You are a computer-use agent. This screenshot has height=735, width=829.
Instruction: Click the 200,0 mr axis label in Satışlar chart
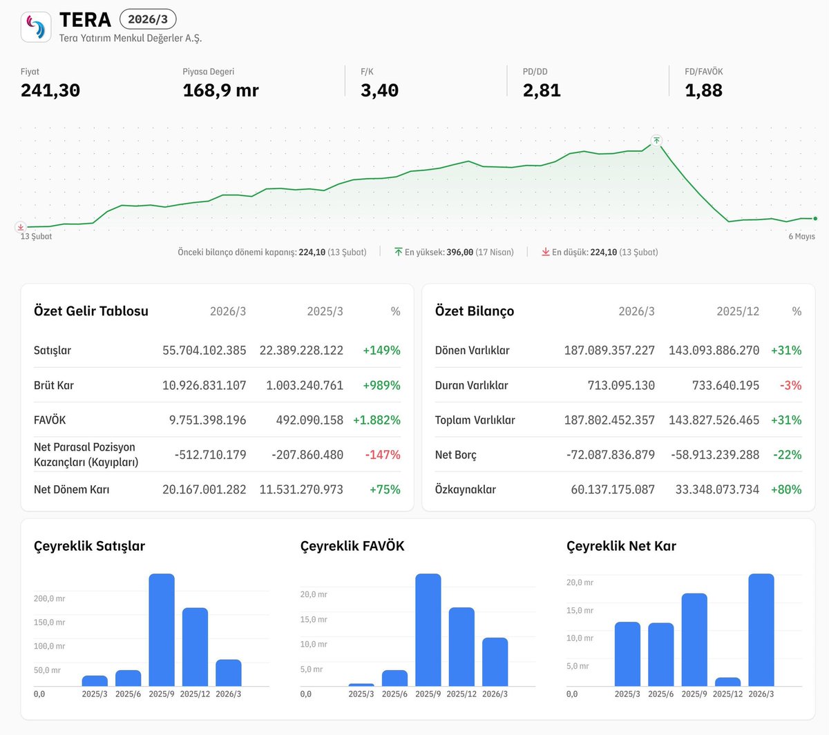[49, 598]
